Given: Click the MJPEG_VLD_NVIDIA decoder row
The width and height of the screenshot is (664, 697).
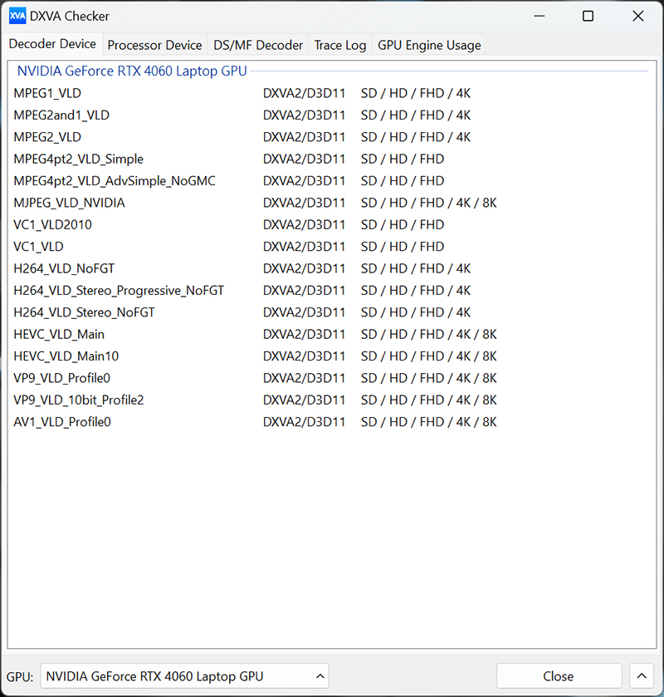Looking at the screenshot, I should click(x=69, y=203).
